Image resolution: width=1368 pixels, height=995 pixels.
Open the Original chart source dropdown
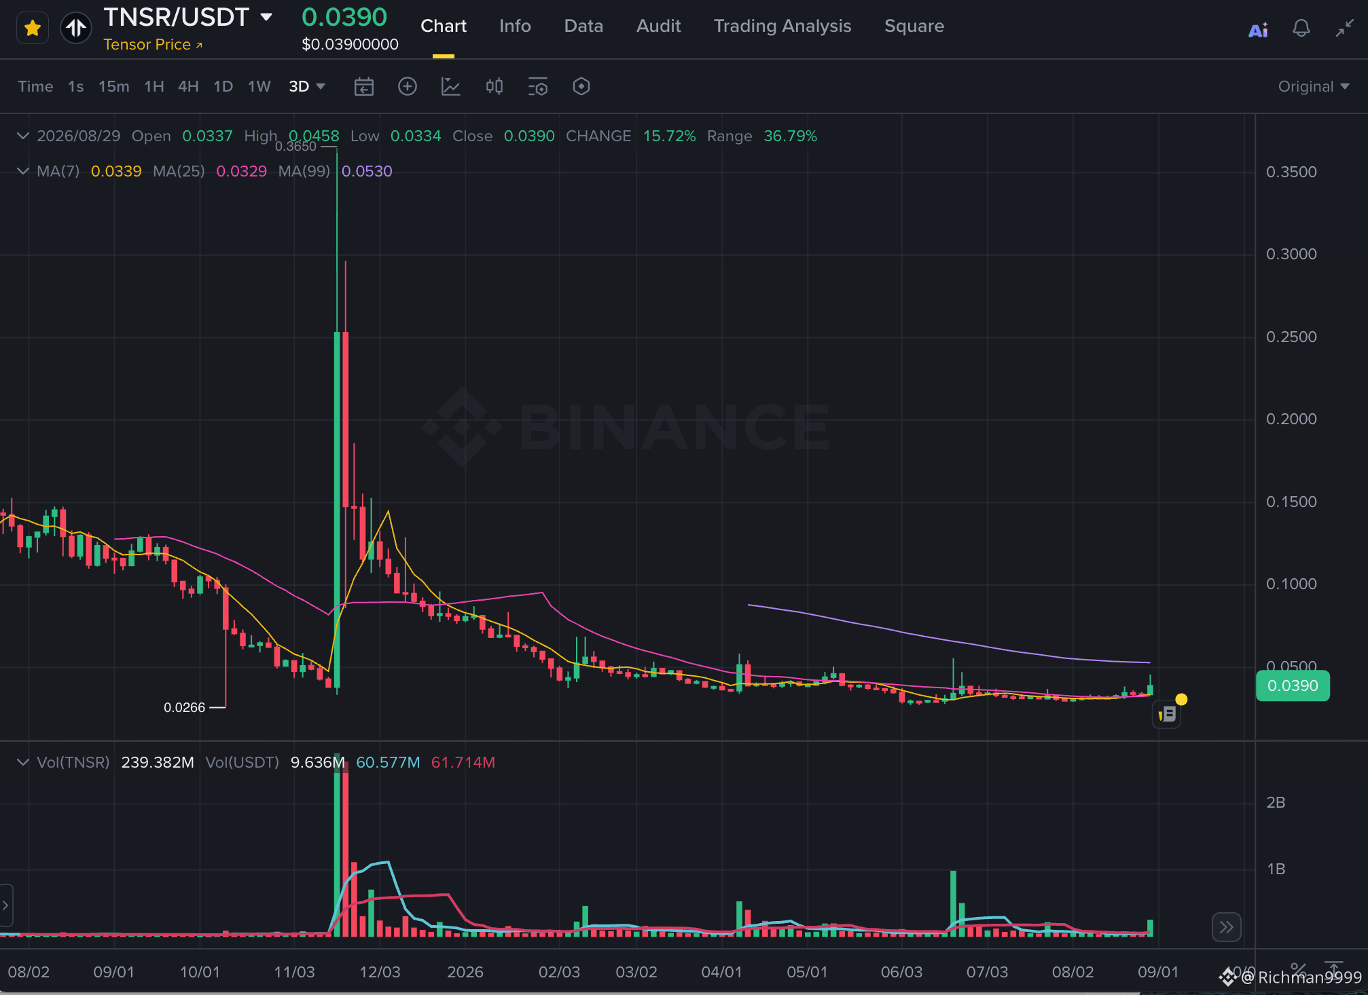[1314, 87]
